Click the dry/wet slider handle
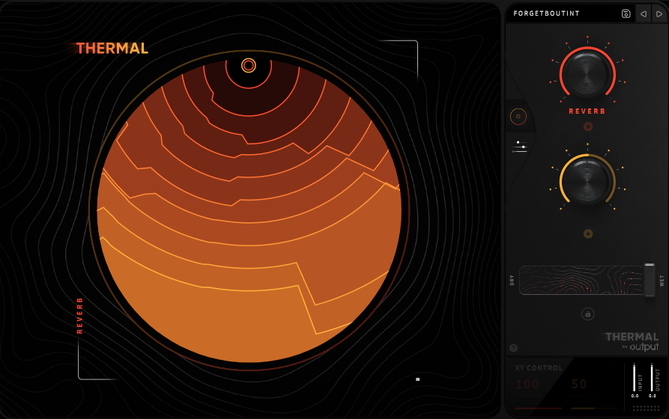Screen dimensions: 669x419 click(x=649, y=279)
